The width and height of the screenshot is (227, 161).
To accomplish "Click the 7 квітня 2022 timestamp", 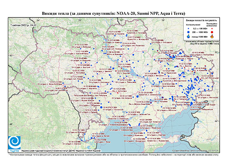I will (x=24, y=25).
